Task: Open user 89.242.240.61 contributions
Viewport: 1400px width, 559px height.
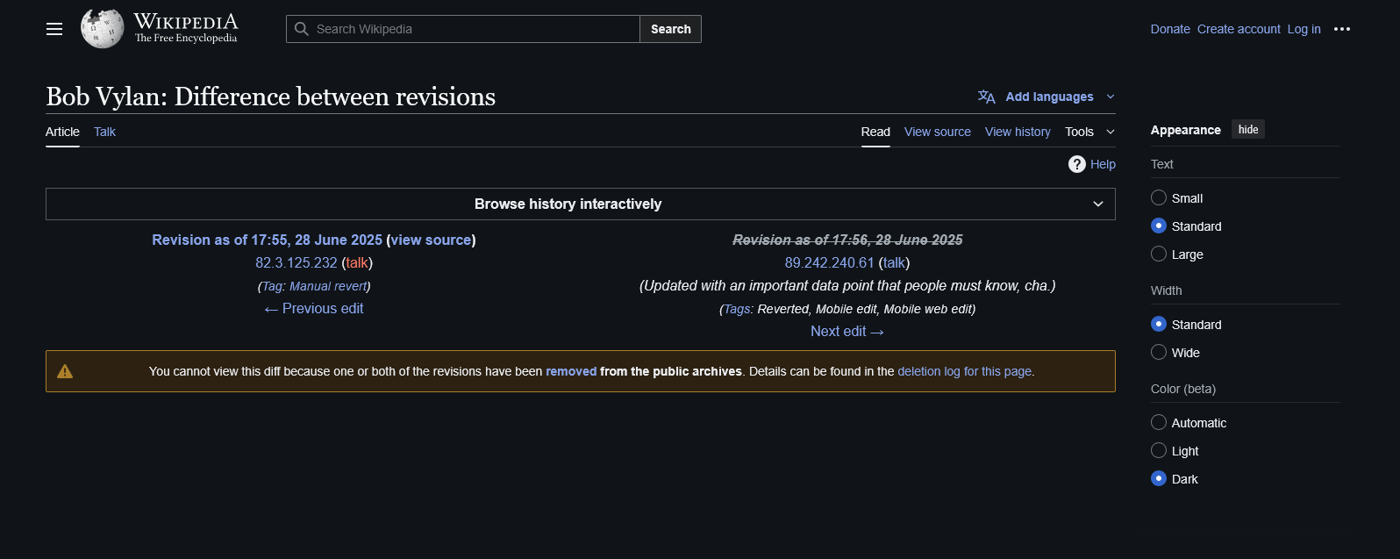Action: point(829,262)
